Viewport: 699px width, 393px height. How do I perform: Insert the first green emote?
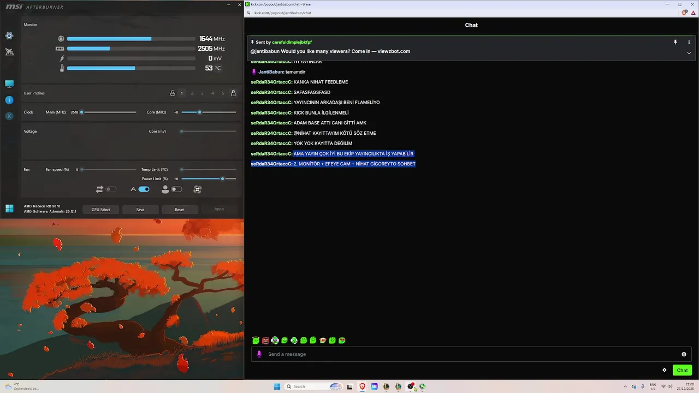[x=256, y=340]
